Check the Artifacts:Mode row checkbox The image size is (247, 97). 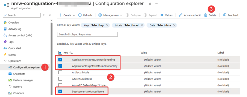(x=60, y=72)
